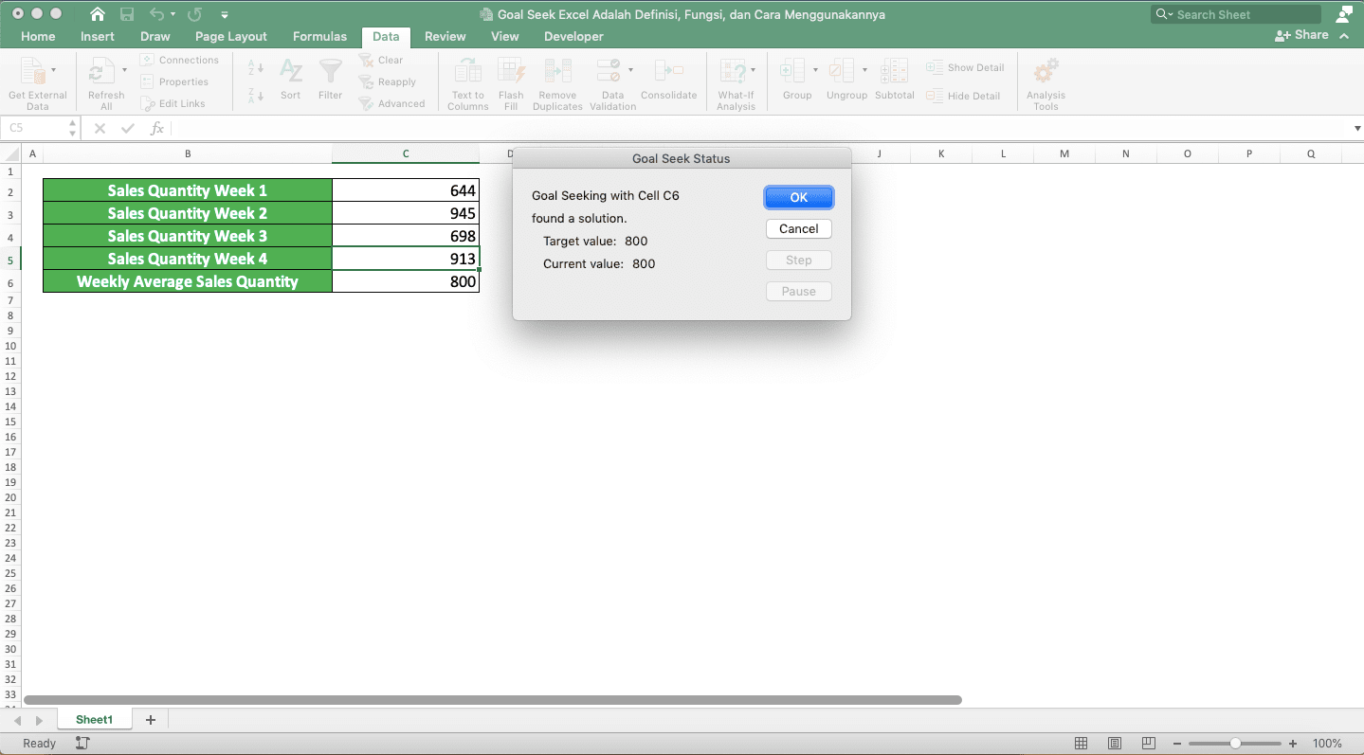Image resolution: width=1364 pixels, height=755 pixels.
Task: Switch to Normal view icon
Action: tap(1081, 744)
